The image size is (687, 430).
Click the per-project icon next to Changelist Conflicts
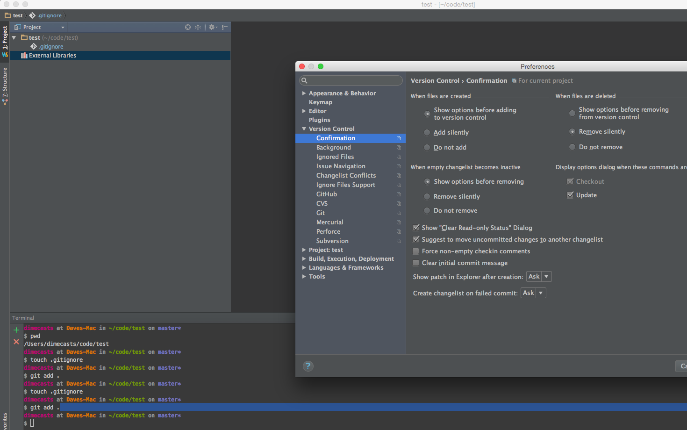pyautogui.click(x=399, y=176)
